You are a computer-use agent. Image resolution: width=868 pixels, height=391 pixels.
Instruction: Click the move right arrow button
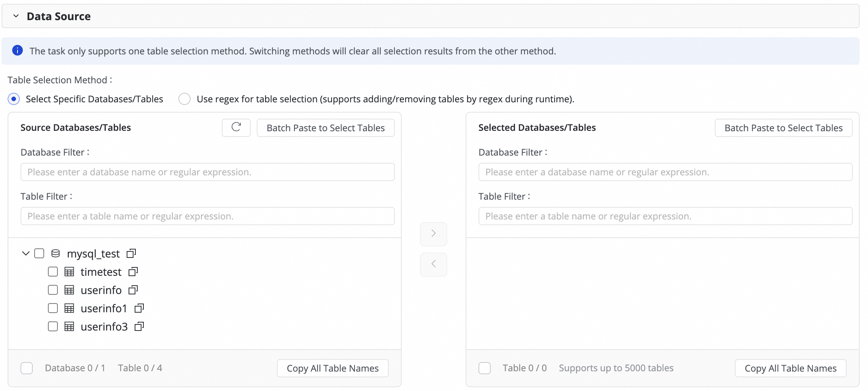(433, 234)
